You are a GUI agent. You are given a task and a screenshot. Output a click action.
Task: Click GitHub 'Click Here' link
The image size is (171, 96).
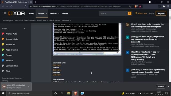pyautogui.click(x=57, y=70)
